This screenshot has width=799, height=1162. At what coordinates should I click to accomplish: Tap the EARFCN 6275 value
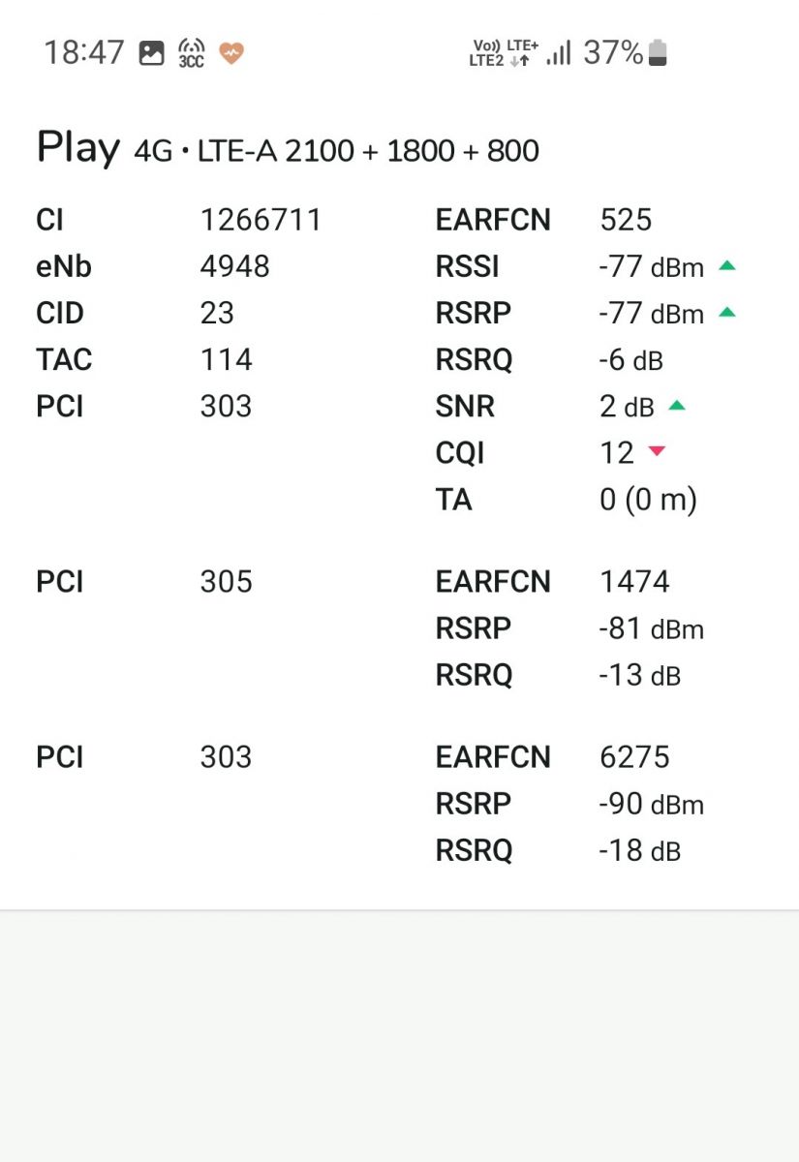634,756
